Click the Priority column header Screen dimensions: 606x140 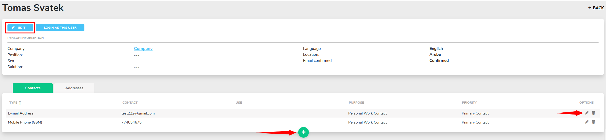[469, 103]
